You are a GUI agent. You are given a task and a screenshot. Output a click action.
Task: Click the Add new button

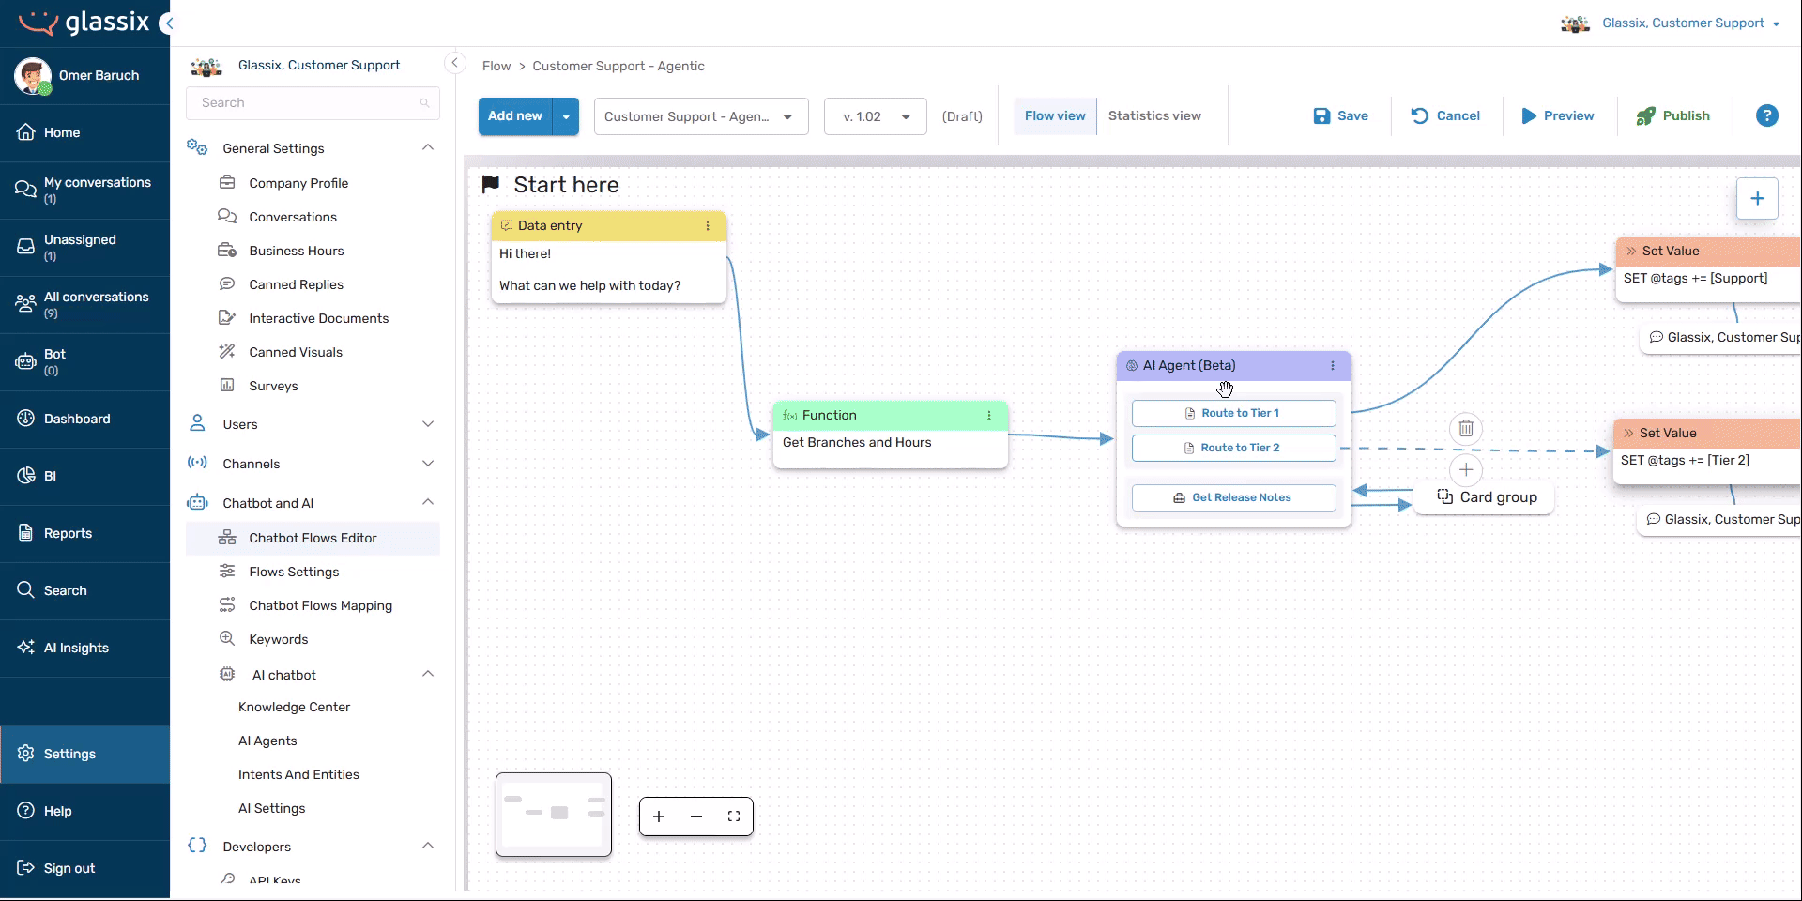[515, 116]
